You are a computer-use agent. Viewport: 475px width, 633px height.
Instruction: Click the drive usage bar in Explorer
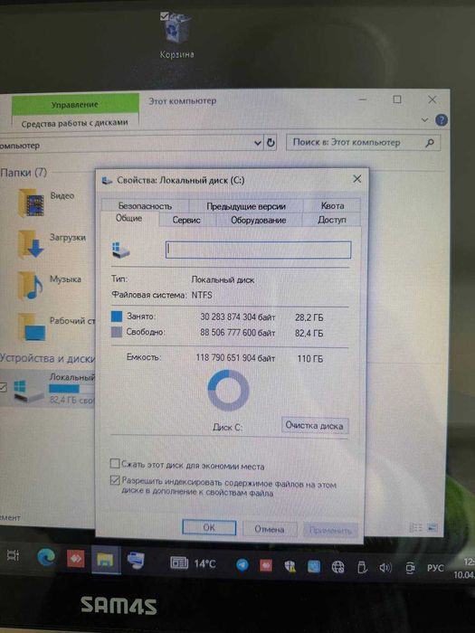coord(71,389)
